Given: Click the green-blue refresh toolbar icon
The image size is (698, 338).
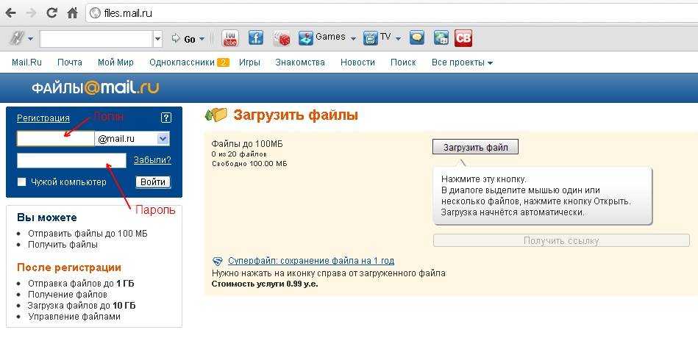Looking at the screenshot, I should point(441,38).
